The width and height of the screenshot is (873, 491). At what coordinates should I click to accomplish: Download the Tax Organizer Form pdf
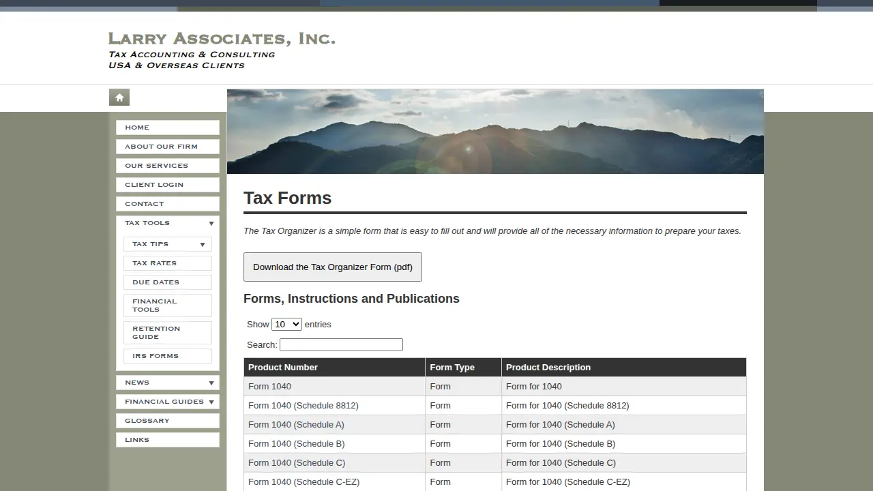click(333, 267)
